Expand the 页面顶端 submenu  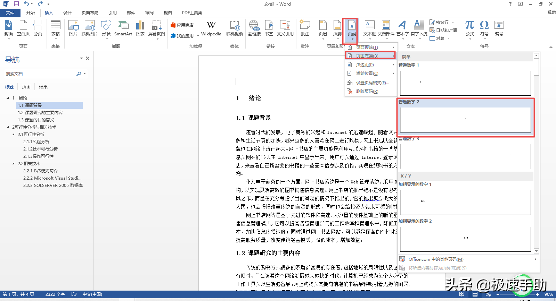tap(370, 47)
